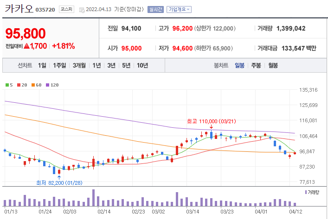Click the +1.81% change rate

(x=64, y=46)
